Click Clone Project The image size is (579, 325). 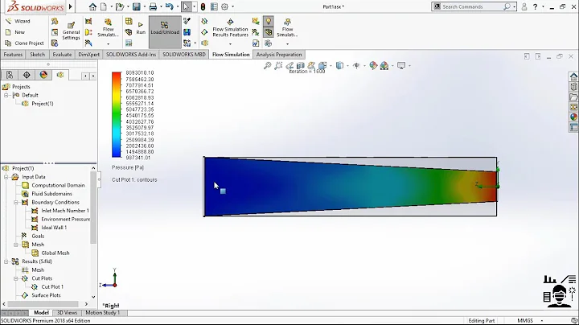tap(24, 43)
